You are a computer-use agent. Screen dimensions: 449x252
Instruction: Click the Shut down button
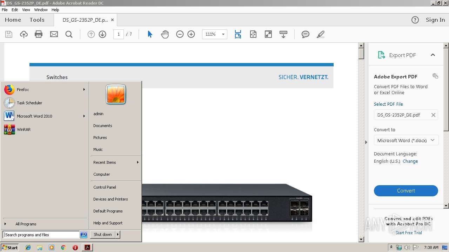pyautogui.click(x=103, y=234)
